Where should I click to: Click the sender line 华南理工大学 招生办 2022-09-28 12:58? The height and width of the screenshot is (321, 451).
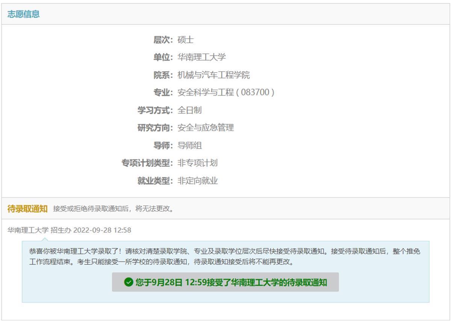(x=70, y=230)
